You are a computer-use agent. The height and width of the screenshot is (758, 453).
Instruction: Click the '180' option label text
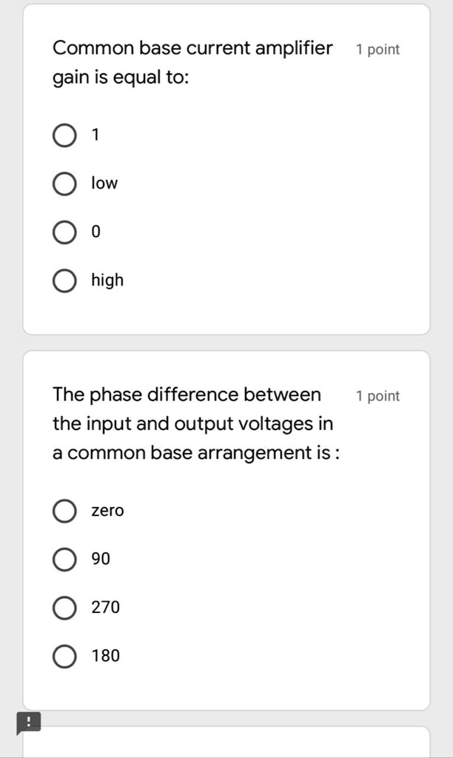pyautogui.click(x=107, y=656)
